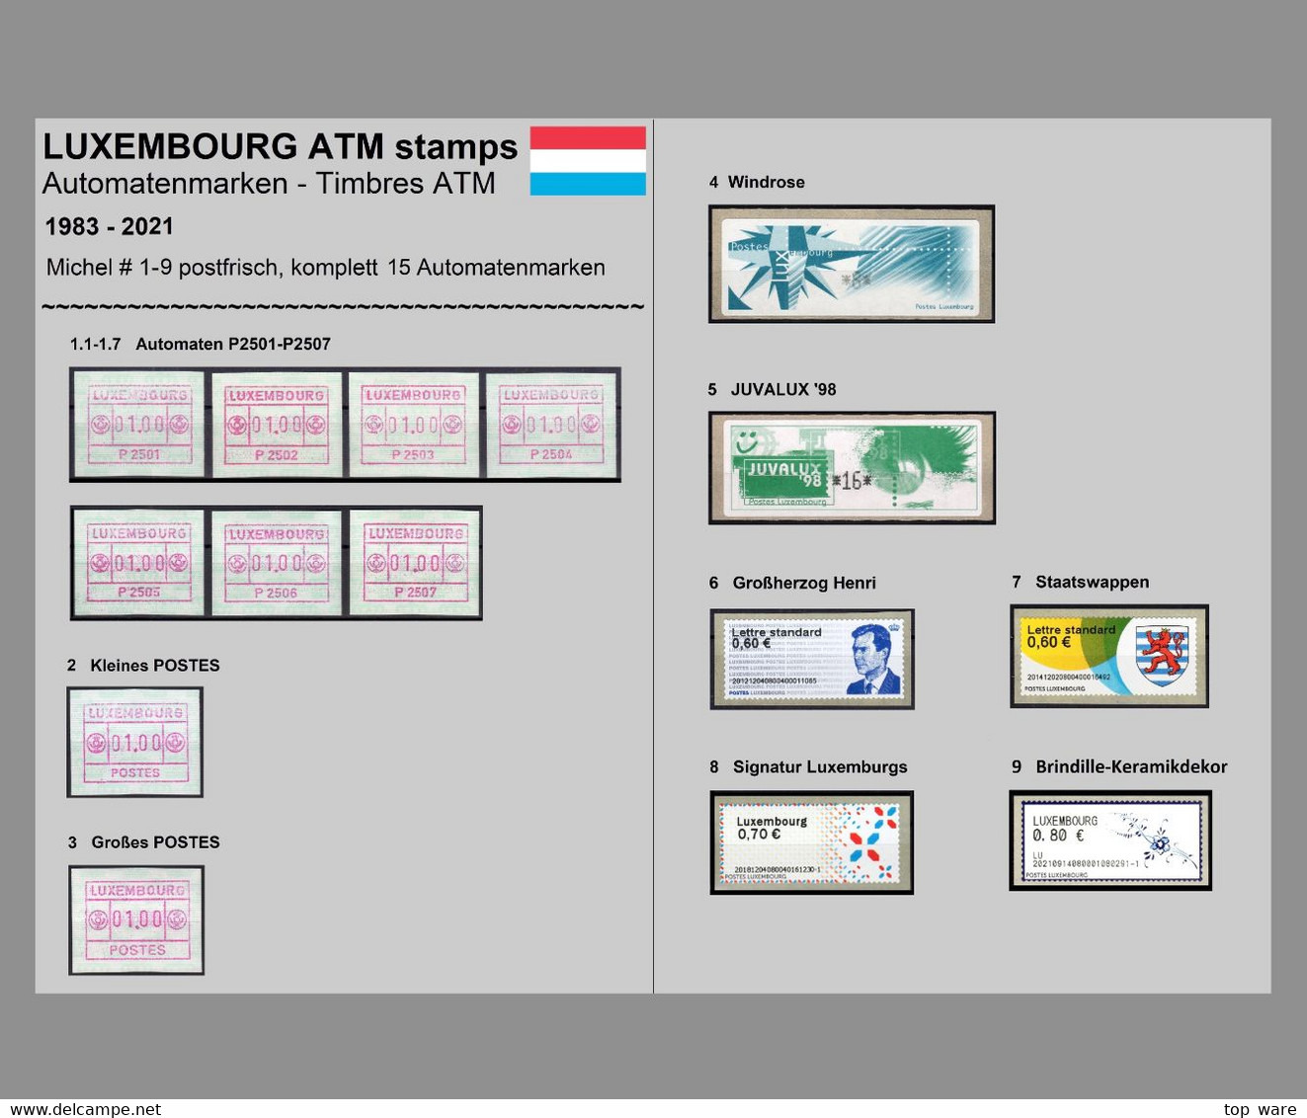
Task: Open the Brindille-Keramikdekor 0.80 € stamp
Action: click(1110, 840)
